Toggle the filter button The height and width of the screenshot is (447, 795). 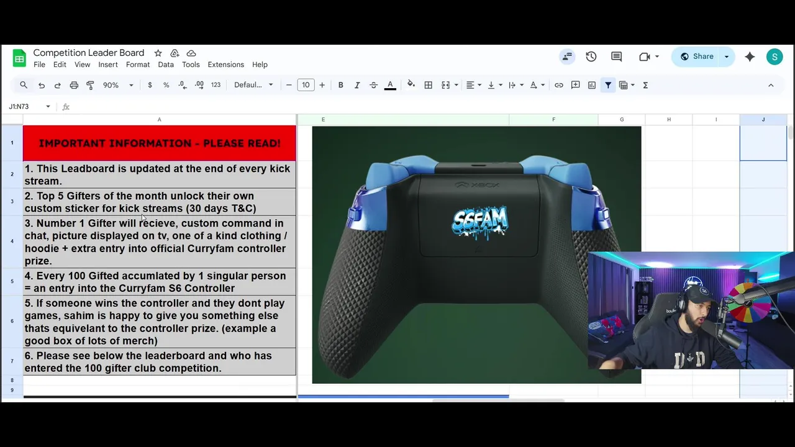608,85
